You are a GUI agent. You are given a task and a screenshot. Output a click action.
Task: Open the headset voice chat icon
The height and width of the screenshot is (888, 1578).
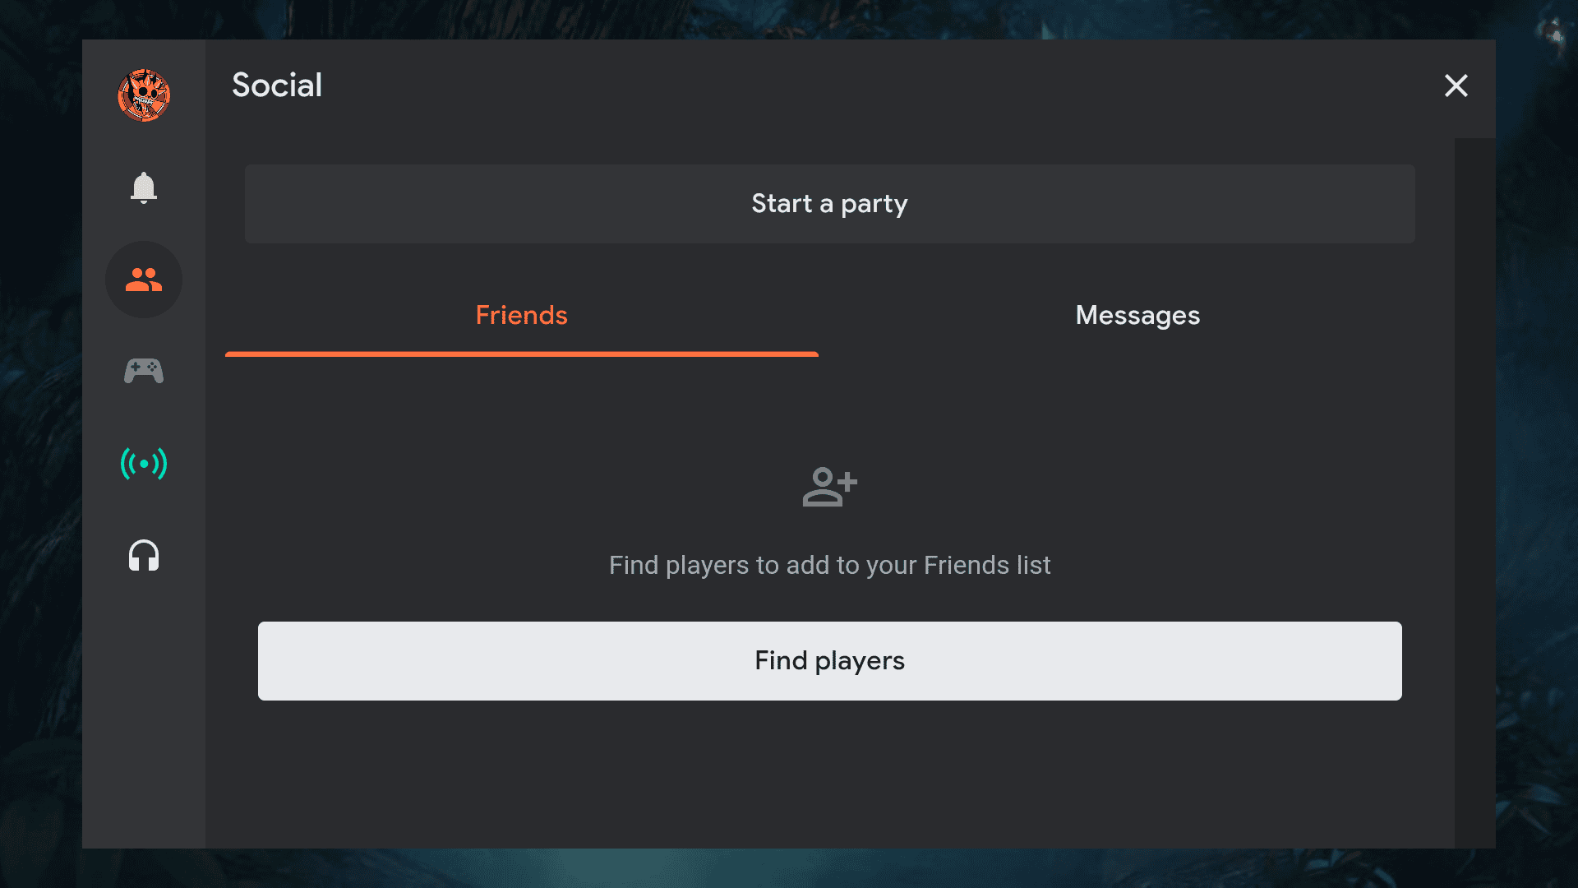(144, 556)
